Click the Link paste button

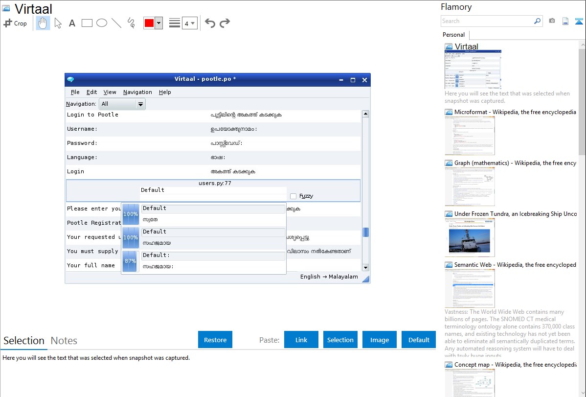click(x=301, y=340)
